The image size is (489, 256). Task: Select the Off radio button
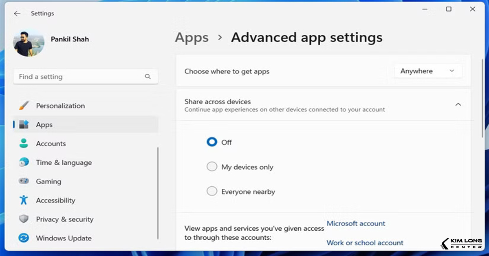tap(212, 142)
